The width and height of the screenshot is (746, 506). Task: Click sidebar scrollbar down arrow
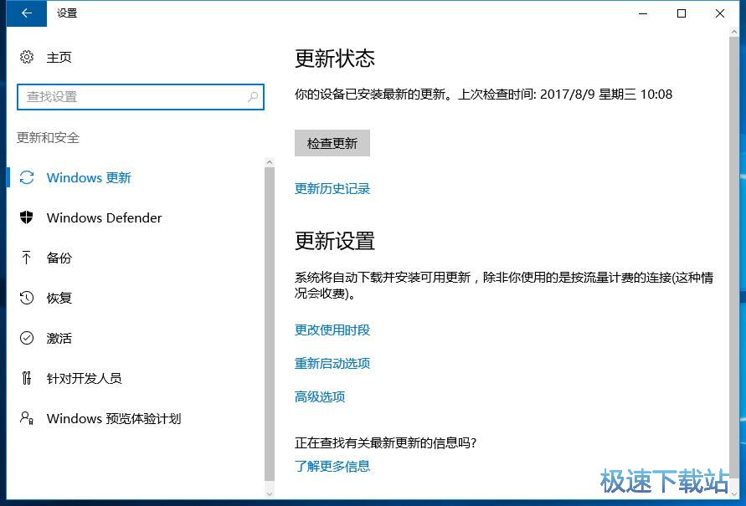(x=270, y=494)
